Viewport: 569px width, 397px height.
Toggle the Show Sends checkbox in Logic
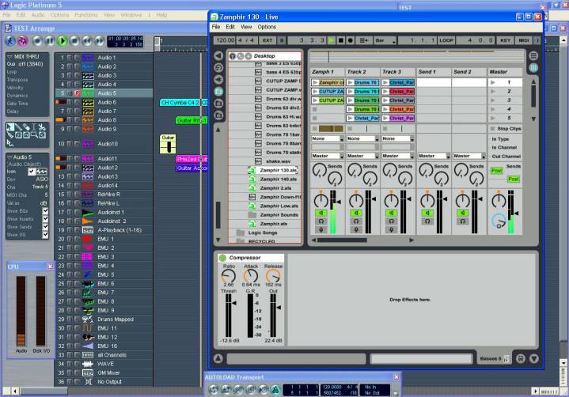[x=45, y=227]
